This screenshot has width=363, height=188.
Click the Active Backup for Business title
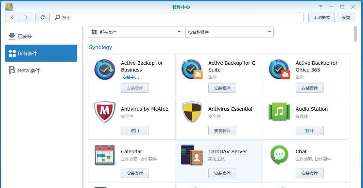click(142, 66)
